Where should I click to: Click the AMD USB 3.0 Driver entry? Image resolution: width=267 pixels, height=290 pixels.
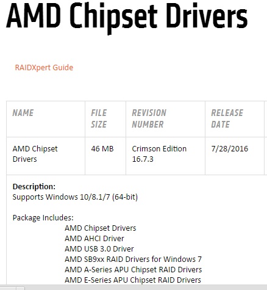coord(99,249)
